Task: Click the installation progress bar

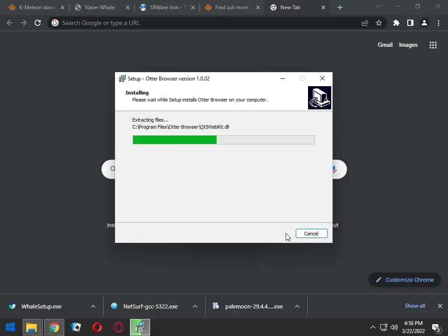Action: 224,140
